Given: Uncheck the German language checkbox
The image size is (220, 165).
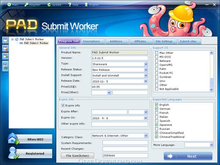Looking at the screenshot, I should tap(157, 109).
